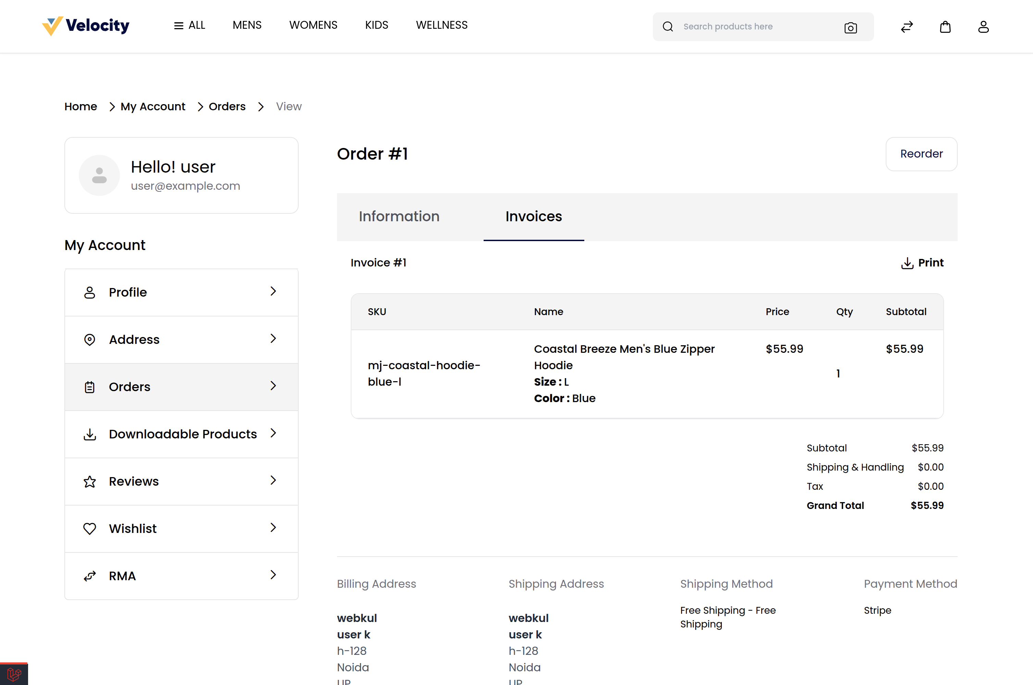The width and height of the screenshot is (1033, 685).
Task: Click the Velocity logo
Action: [86, 26]
